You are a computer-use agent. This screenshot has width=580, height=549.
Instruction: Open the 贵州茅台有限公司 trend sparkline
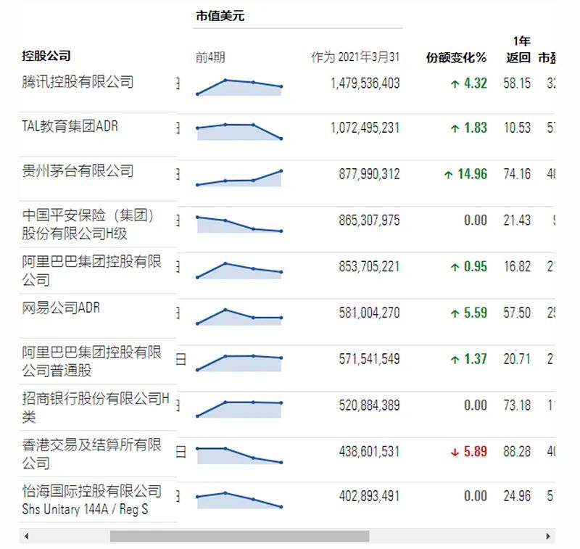pyautogui.click(x=239, y=178)
